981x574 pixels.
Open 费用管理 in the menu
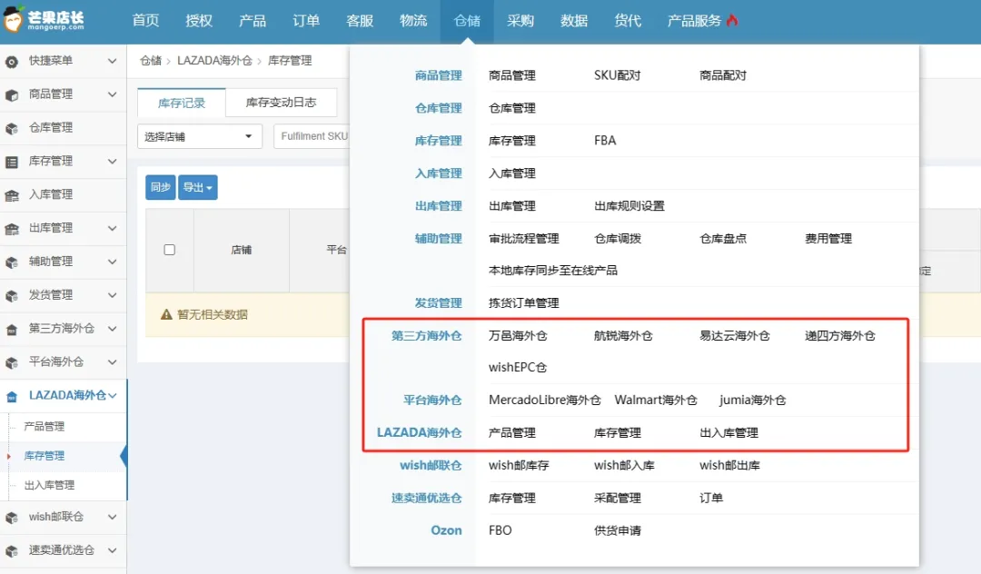pos(827,238)
